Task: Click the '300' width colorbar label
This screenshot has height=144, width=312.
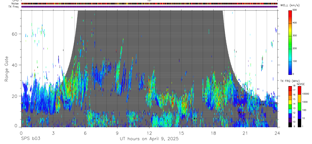Action: 295,36
